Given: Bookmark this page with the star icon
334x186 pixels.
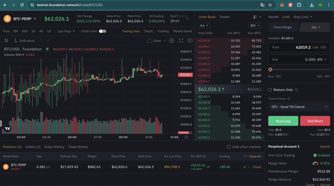Looking at the screenshot, I should coord(270,5).
